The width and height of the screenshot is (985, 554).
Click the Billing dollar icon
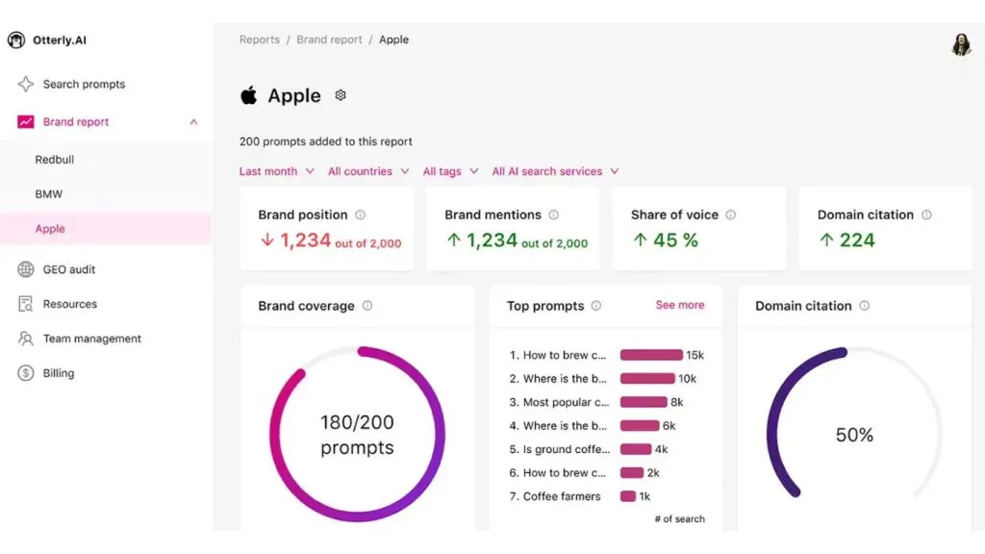[x=26, y=373]
